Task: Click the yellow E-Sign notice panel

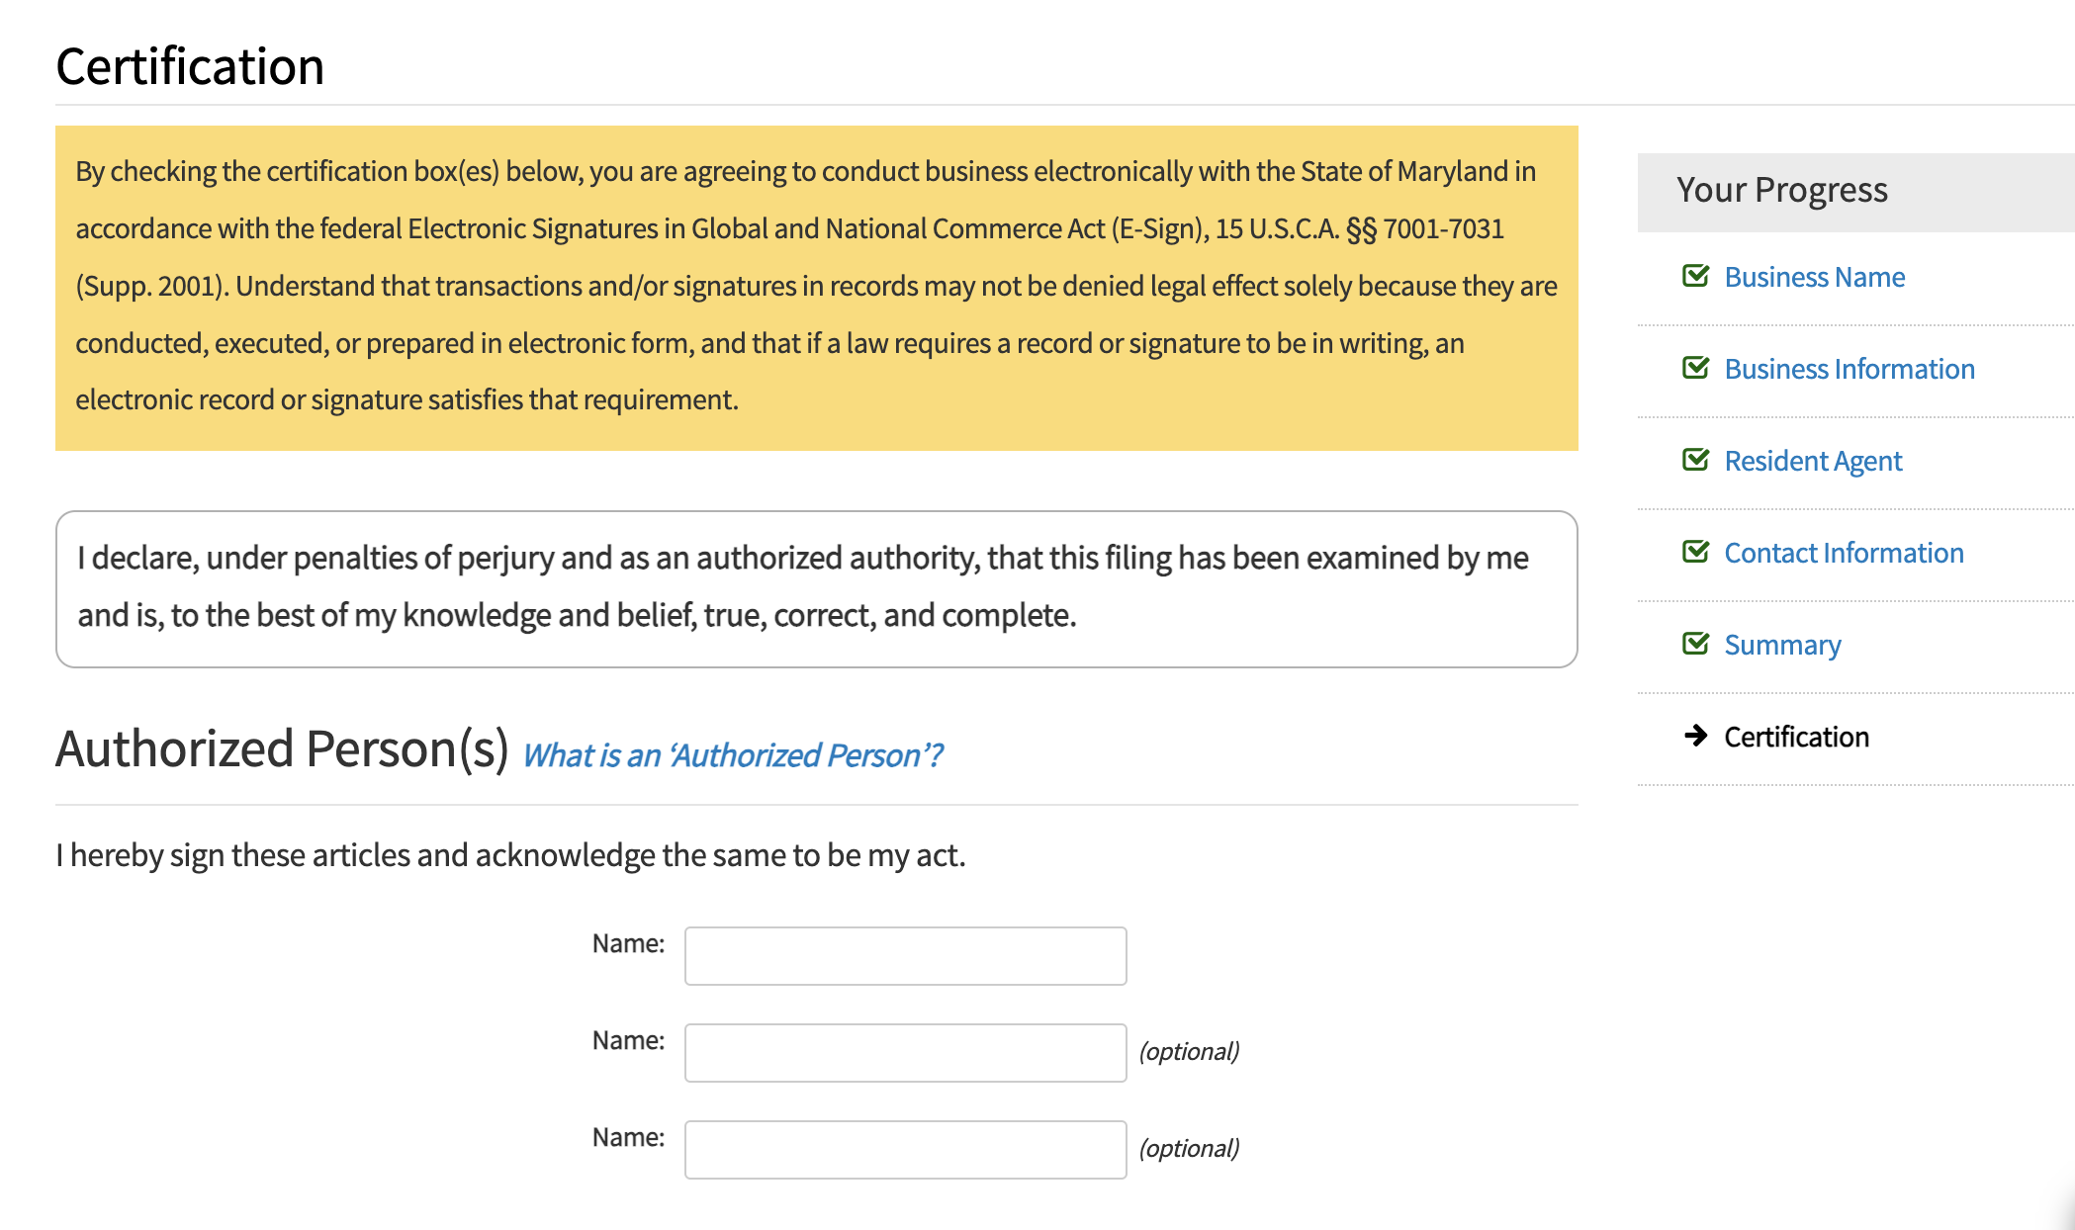Action: pyautogui.click(x=816, y=288)
